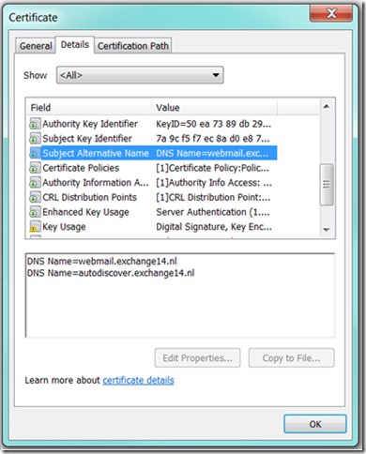This screenshot has width=366, height=454.
Task: Select the Details tab
Action: [75, 45]
